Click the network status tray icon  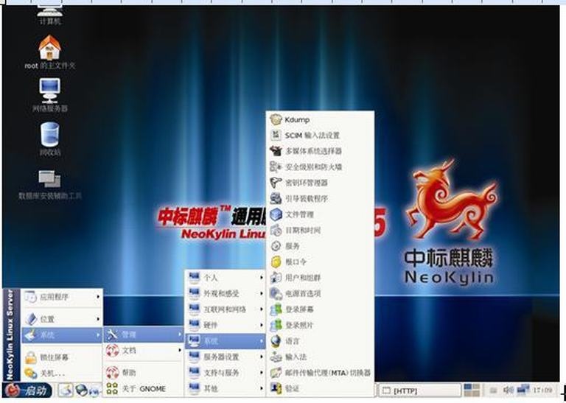coord(523,389)
